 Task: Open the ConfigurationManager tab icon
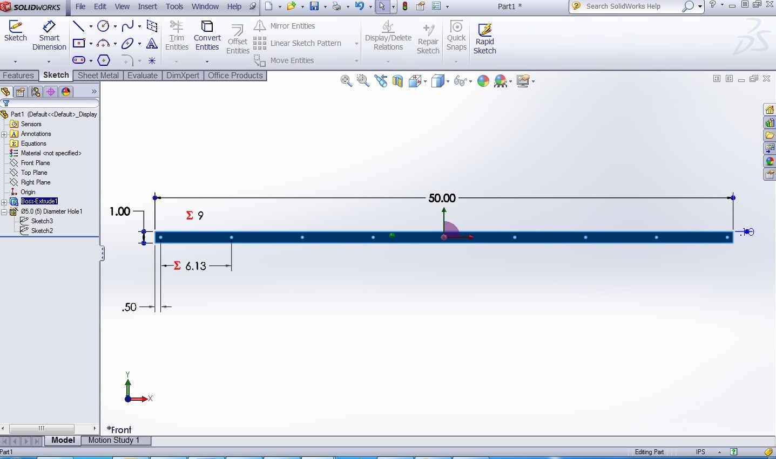(36, 92)
